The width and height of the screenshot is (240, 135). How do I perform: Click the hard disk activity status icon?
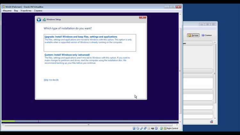(134, 128)
